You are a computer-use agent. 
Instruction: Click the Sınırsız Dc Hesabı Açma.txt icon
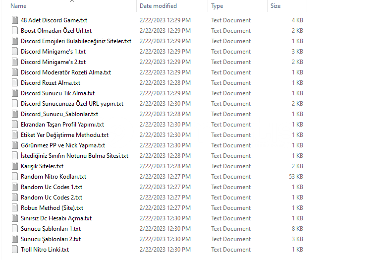tap(15, 218)
